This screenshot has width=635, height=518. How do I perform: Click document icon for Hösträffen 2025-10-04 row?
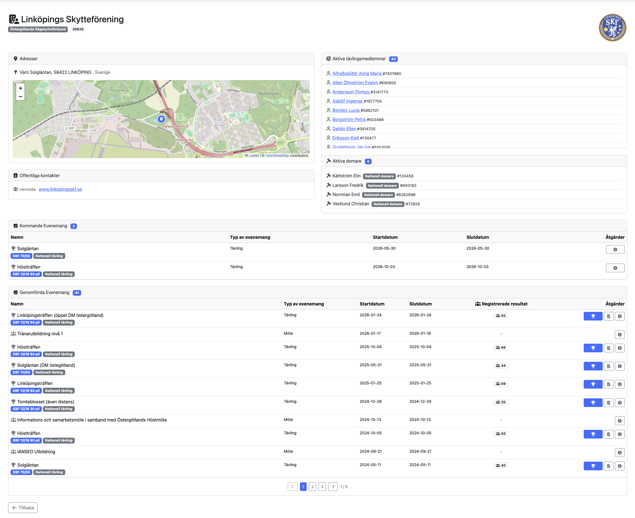[609, 348]
